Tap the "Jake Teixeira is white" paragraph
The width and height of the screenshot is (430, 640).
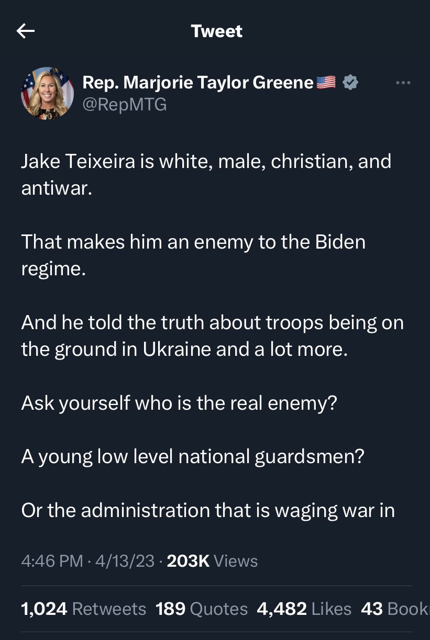206,174
